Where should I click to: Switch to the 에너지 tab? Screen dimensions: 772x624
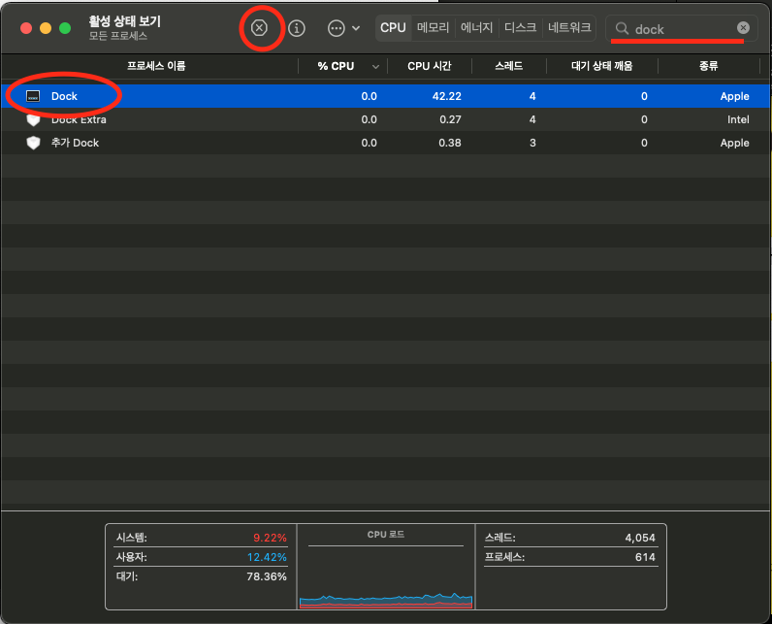click(x=476, y=27)
